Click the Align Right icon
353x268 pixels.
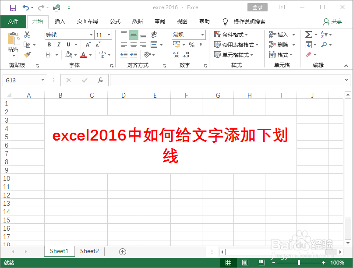143,45
